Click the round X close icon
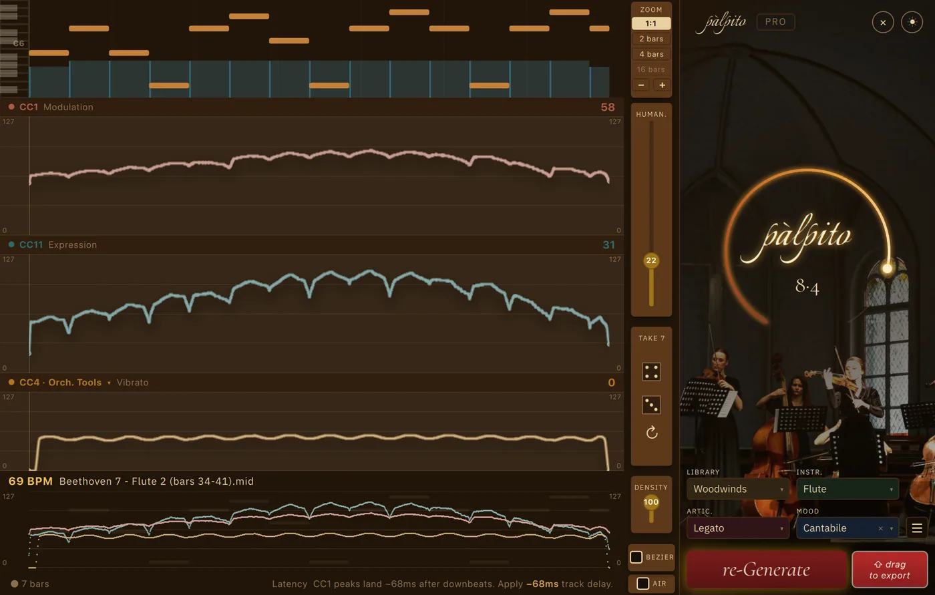935x595 pixels. 883,22
